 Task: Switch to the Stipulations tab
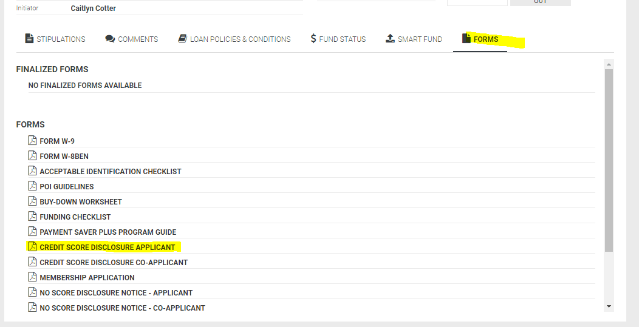tap(55, 39)
